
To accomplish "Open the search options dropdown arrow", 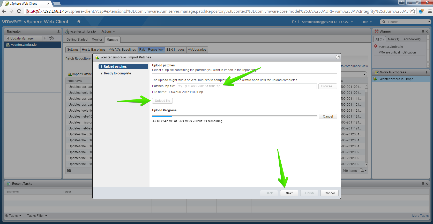I will click(x=429, y=22).
